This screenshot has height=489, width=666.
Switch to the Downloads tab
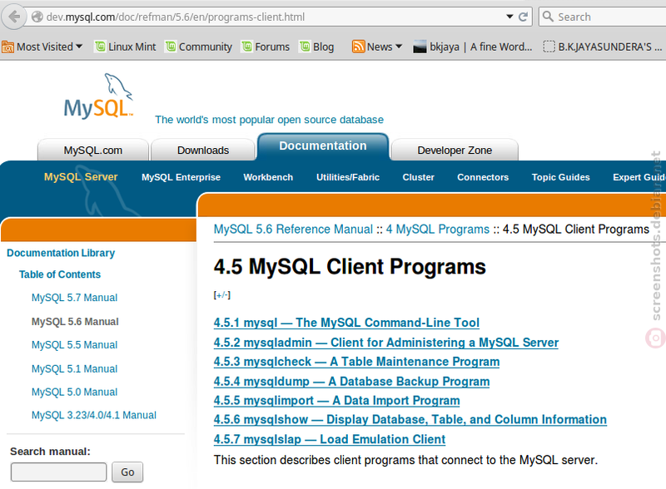(203, 151)
